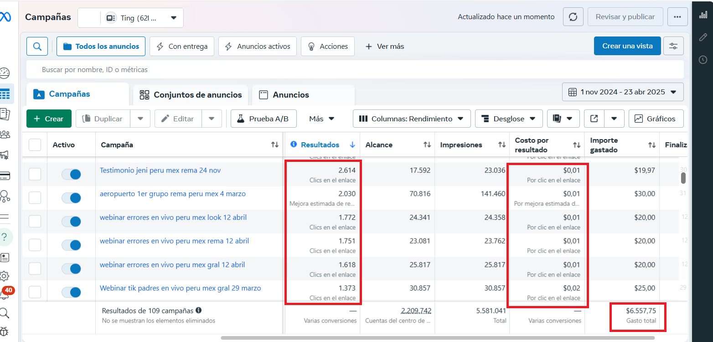Deactivate campaign Testimonio jeni peru mex rema
The width and height of the screenshot is (713, 342).
(x=71, y=174)
